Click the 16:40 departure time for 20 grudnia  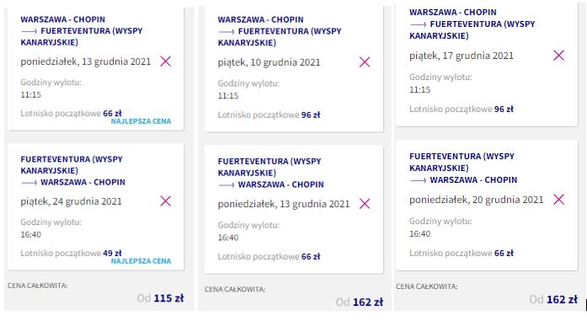(x=419, y=233)
